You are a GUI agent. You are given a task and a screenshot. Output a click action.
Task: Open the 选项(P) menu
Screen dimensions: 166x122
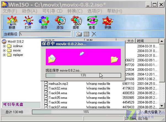(95, 11)
